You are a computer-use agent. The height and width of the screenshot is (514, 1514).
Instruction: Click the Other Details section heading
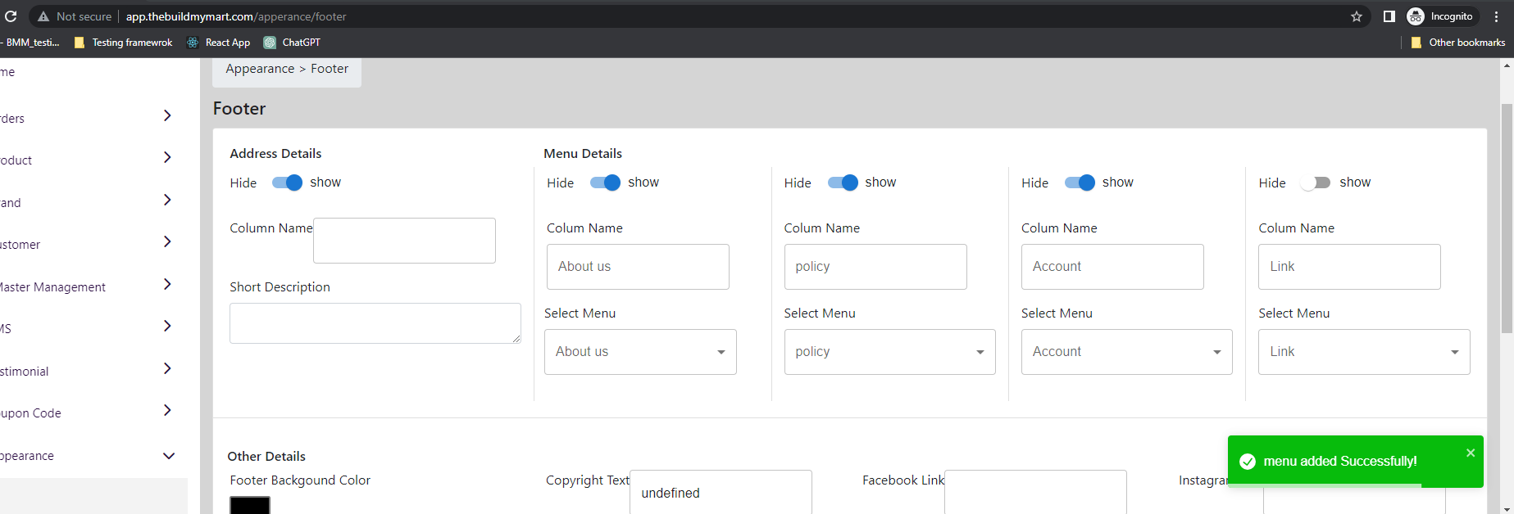click(x=266, y=457)
